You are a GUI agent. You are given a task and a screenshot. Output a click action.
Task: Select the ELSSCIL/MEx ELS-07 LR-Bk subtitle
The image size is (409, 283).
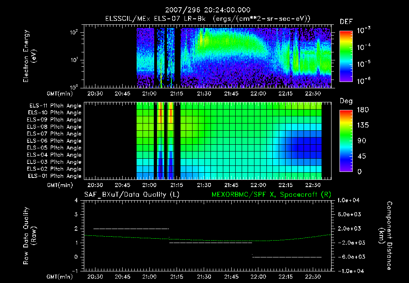tap(155, 19)
